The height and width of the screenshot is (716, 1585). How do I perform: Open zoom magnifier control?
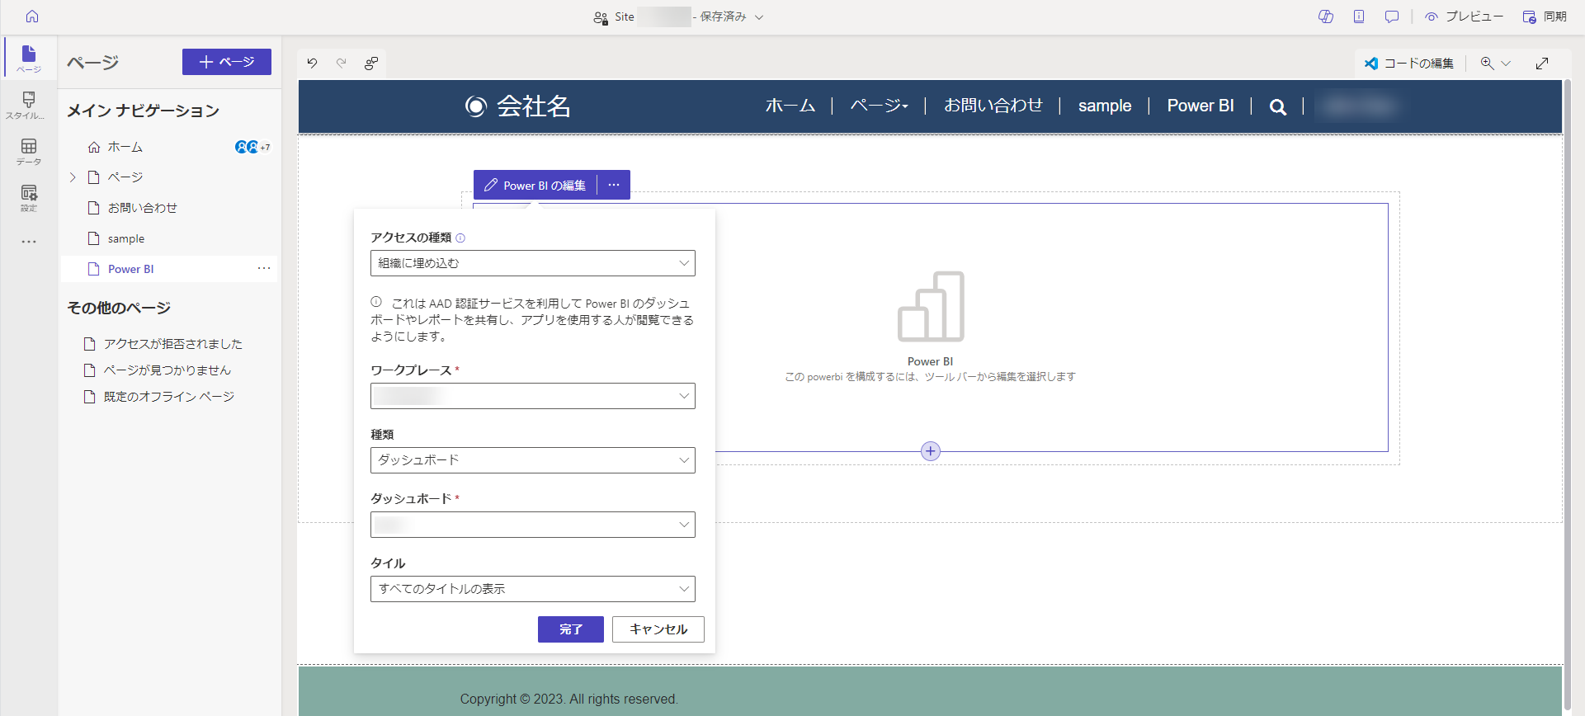click(x=1487, y=64)
